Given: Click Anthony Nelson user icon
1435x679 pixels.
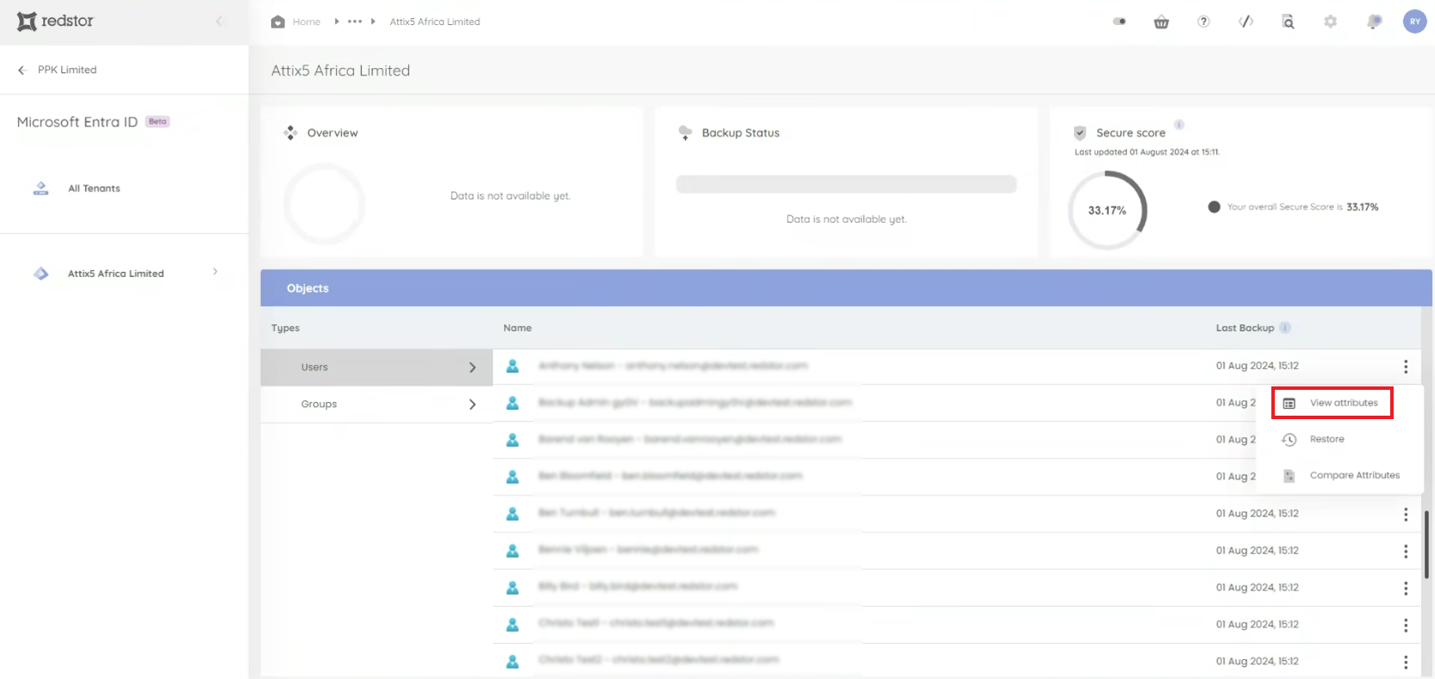Looking at the screenshot, I should (512, 366).
